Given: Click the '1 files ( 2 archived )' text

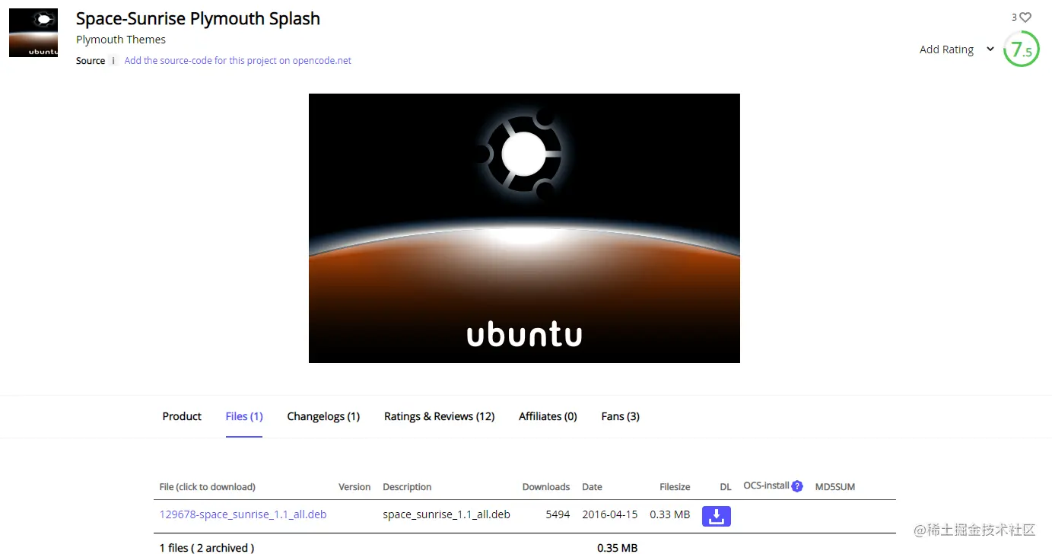Looking at the screenshot, I should [x=207, y=547].
